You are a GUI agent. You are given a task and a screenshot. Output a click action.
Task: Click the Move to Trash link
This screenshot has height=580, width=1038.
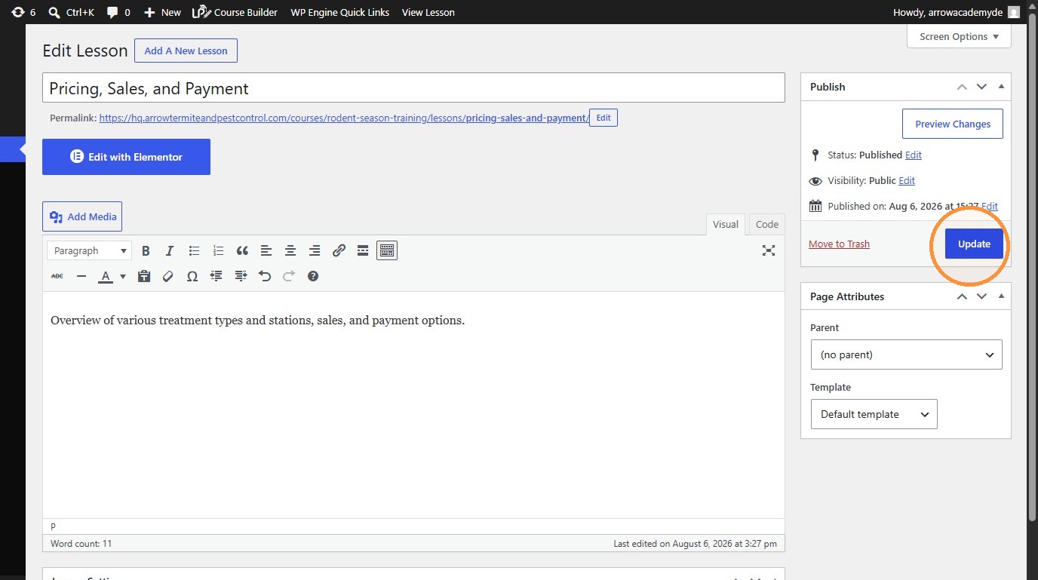tap(839, 244)
